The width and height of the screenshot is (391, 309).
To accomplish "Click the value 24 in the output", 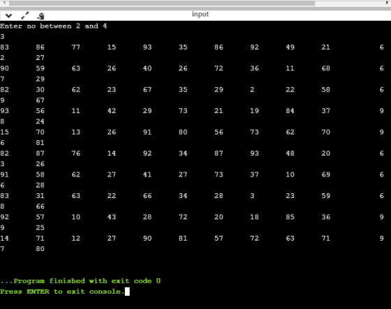I will (40, 121).
